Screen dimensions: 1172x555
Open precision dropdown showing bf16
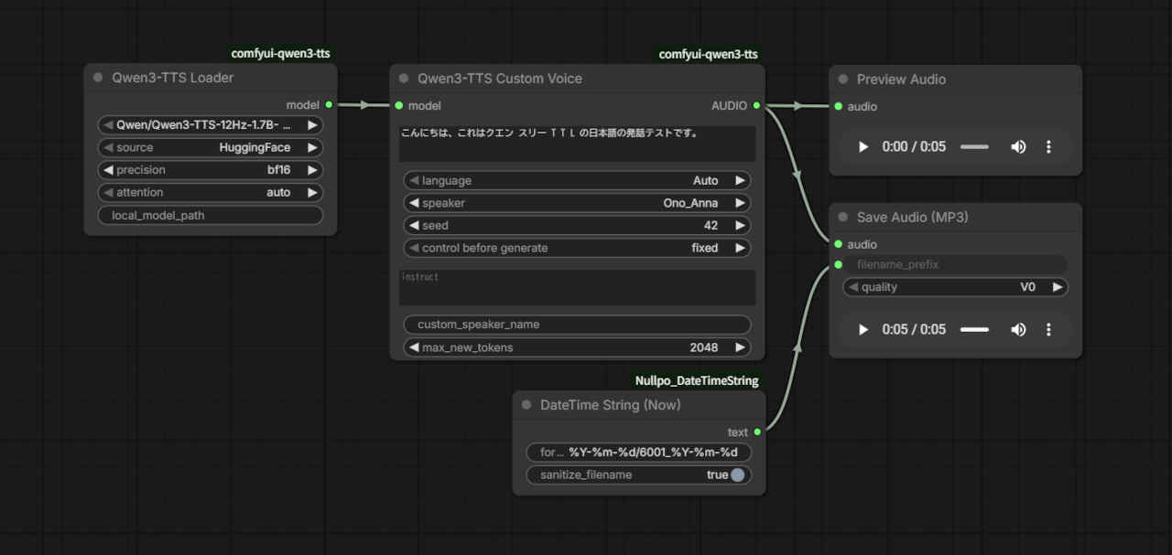click(x=211, y=170)
